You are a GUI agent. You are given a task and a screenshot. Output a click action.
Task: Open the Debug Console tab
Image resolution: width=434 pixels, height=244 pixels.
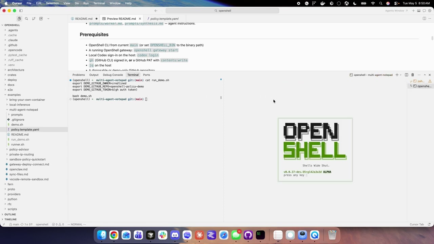click(x=113, y=75)
